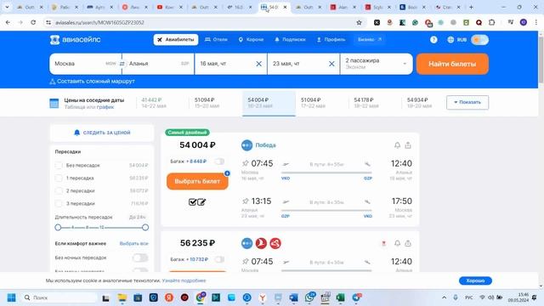Click left handle of layover duration slider
544x306 pixels.
click(58, 227)
